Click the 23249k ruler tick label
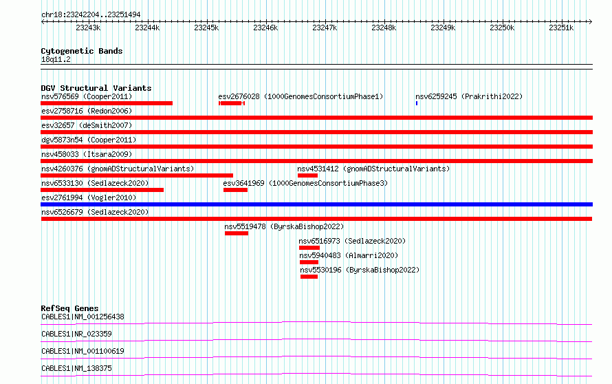The width and height of the screenshot is (612, 384). pyautogui.click(x=443, y=28)
